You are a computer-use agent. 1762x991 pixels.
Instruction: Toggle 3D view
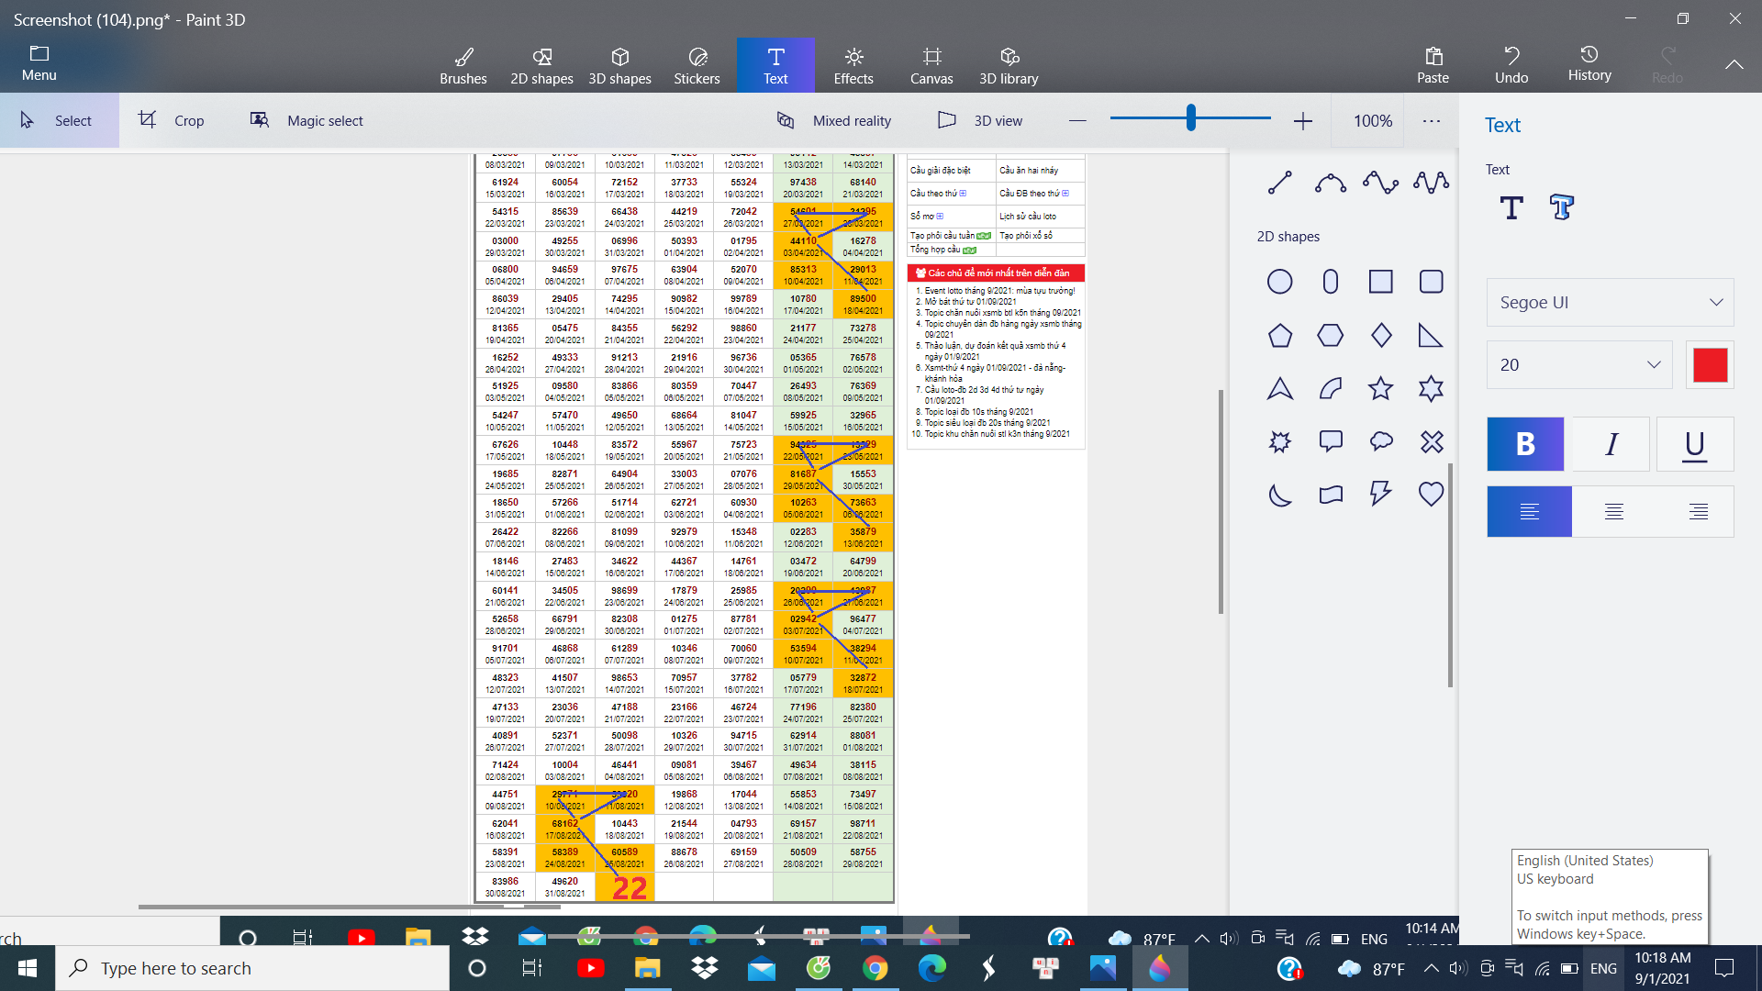click(980, 120)
